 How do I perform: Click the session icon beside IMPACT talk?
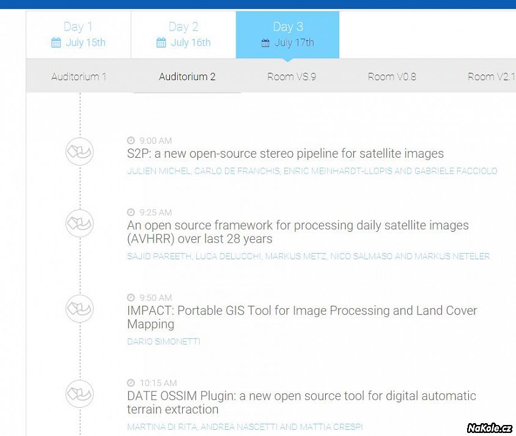coord(79,308)
